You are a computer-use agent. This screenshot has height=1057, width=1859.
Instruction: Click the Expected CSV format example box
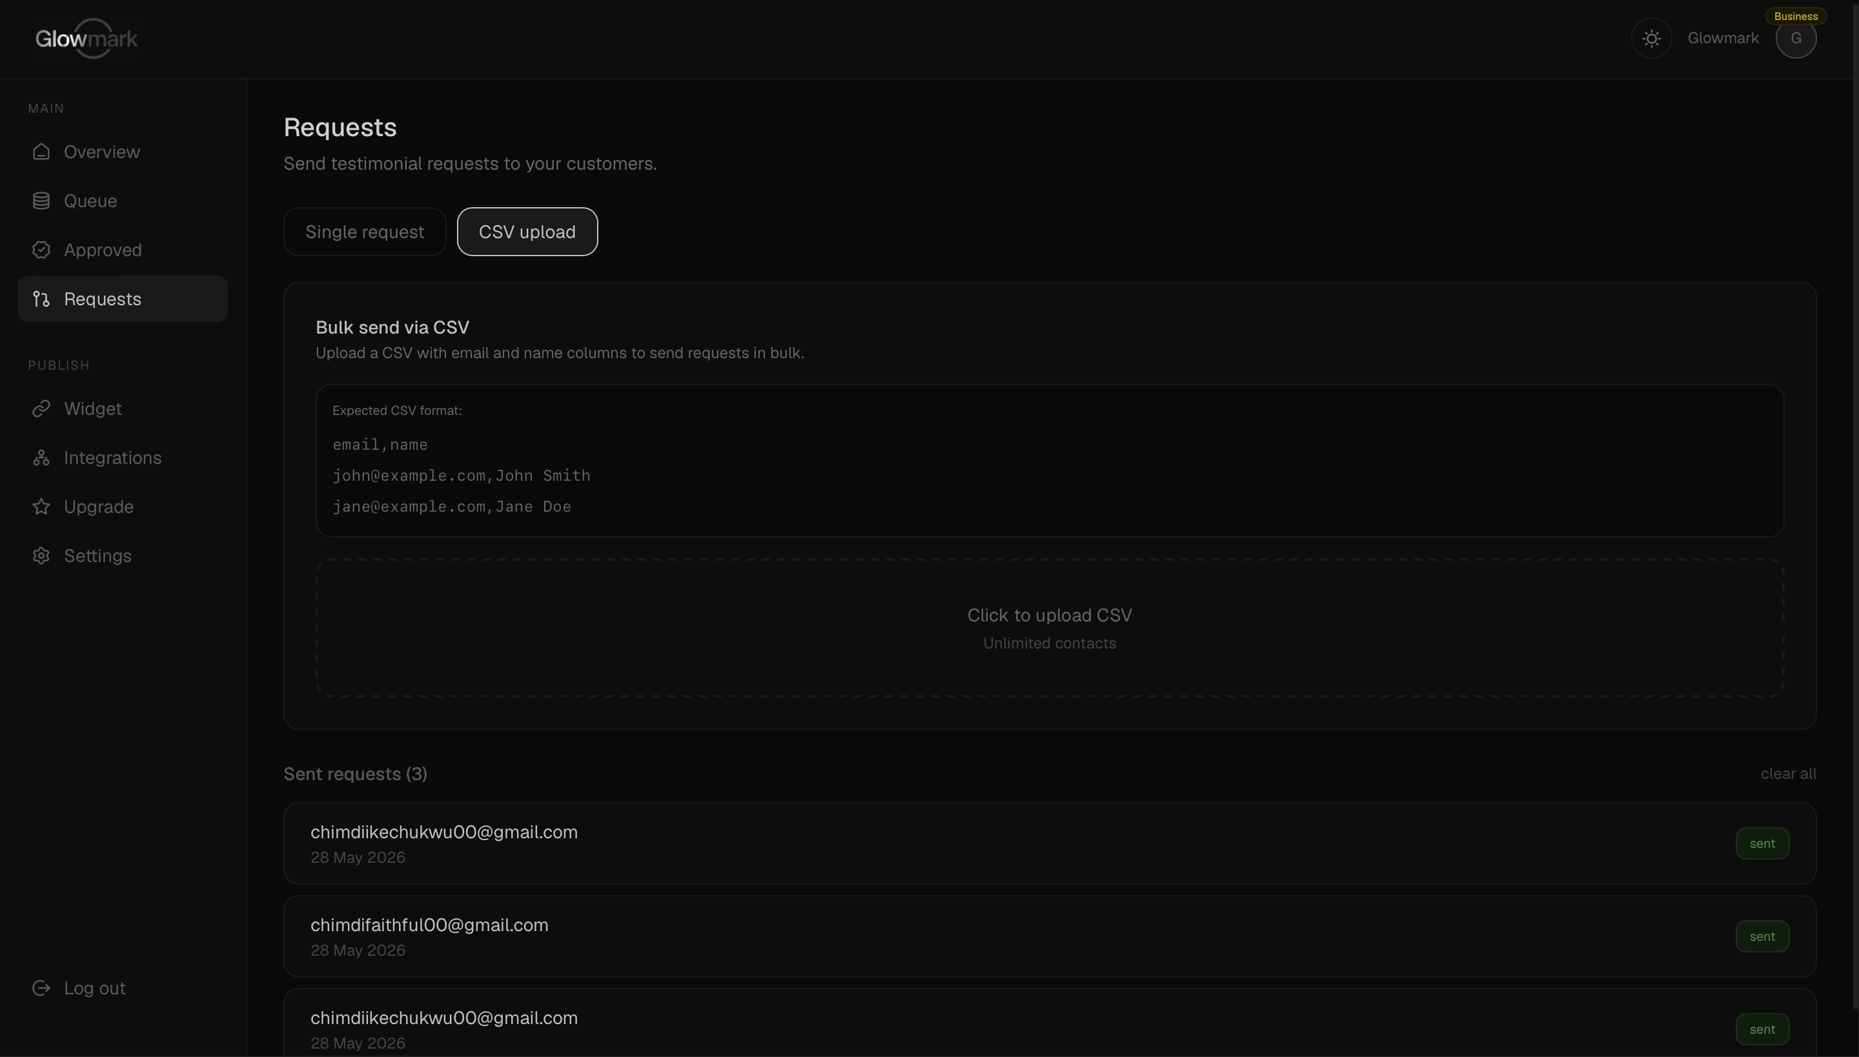(x=1050, y=461)
